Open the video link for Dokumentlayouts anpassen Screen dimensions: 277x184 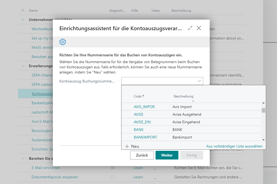[155, 178]
